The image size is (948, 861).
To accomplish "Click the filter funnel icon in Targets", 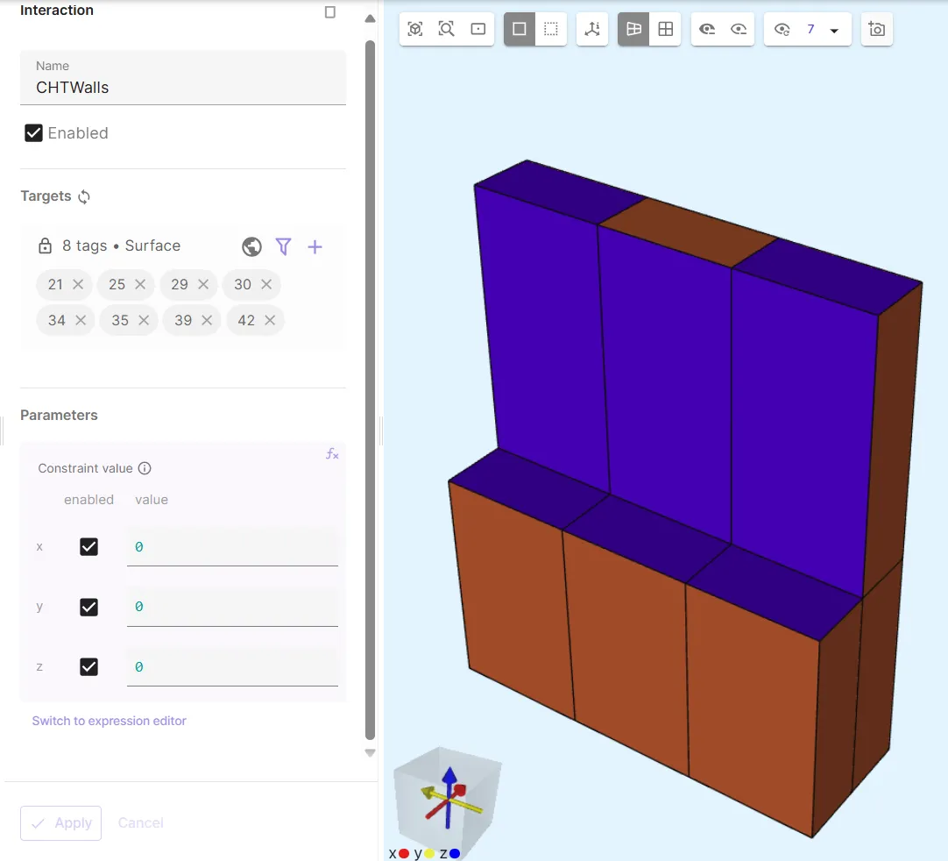I will pos(283,247).
